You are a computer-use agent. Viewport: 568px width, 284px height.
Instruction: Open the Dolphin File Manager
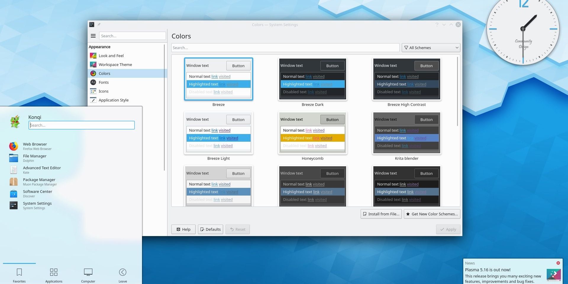tap(14, 158)
